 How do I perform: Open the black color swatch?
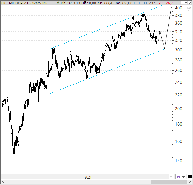pyautogui.click(x=190, y=177)
